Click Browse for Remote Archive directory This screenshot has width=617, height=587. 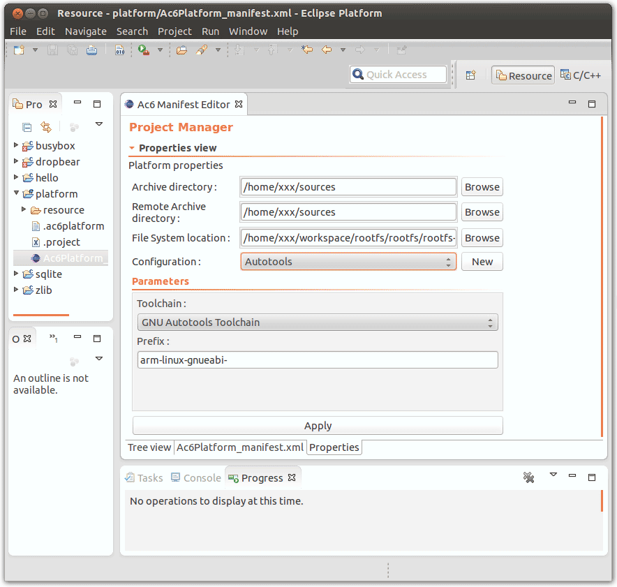point(482,212)
